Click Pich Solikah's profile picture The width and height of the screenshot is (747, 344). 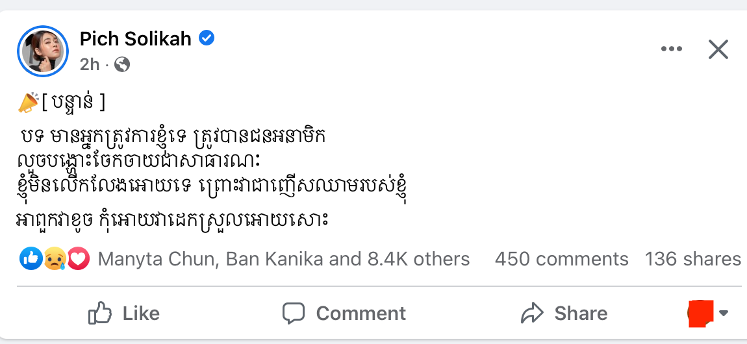[x=44, y=50]
